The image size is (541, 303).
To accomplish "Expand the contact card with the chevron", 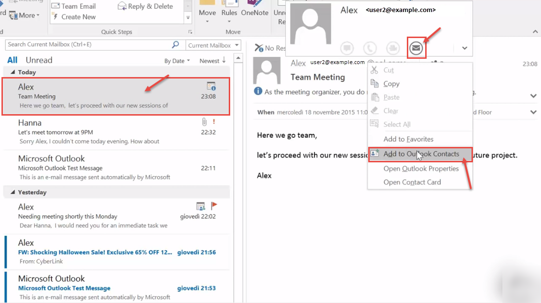I will 464,48.
